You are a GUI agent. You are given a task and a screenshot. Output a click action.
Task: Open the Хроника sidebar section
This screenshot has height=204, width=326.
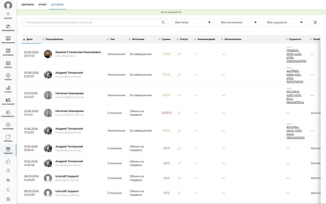click(x=8, y=138)
